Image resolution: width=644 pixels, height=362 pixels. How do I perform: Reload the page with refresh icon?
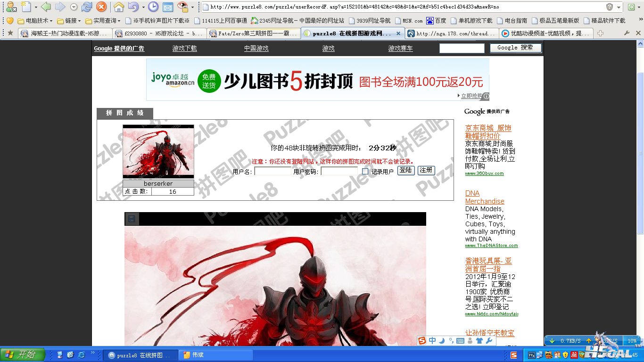click(87, 7)
